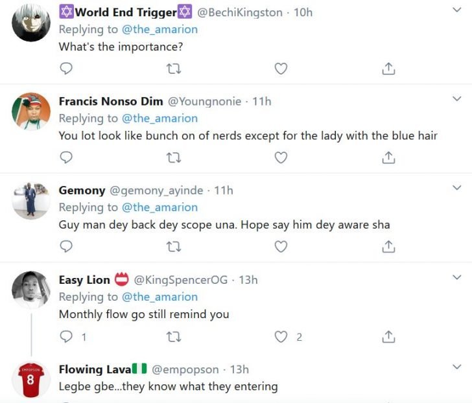Image resolution: width=472 pixels, height=403 pixels.
Task: Like the "Monthly flow" tweet by Easy Lion
Action: (x=281, y=336)
